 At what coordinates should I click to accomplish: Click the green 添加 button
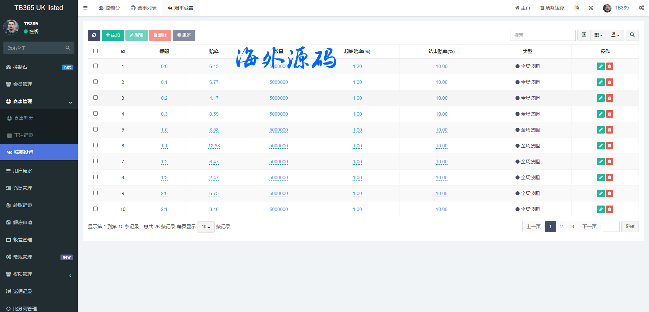[113, 35]
